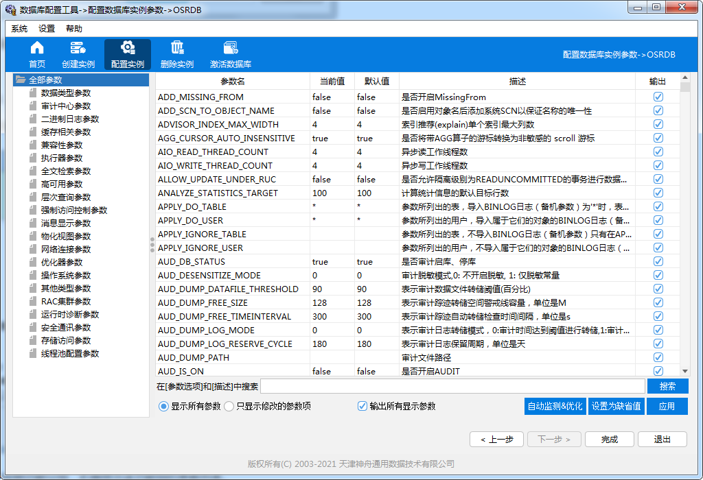Click the 参数名 column header
Screen dimensions: 703x480
[232, 81]
